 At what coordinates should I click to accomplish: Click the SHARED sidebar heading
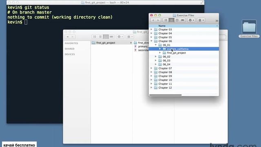pyautogui.click(x=70, y=49)
